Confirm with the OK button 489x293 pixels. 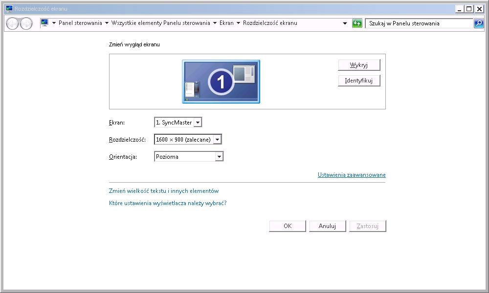click(288, 226)
